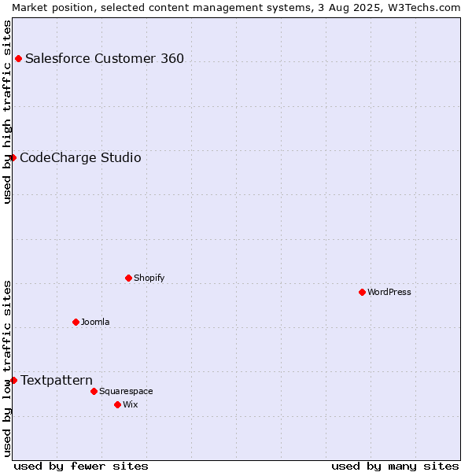Select the 'Joomla' label text
Viewport: 472px width, 472px height.
[x=95, y=322]
